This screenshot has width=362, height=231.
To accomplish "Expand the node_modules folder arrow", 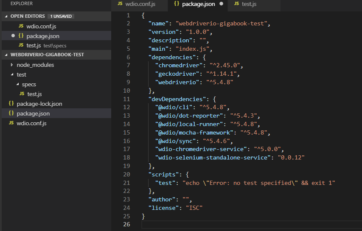I will pos(12,65).
